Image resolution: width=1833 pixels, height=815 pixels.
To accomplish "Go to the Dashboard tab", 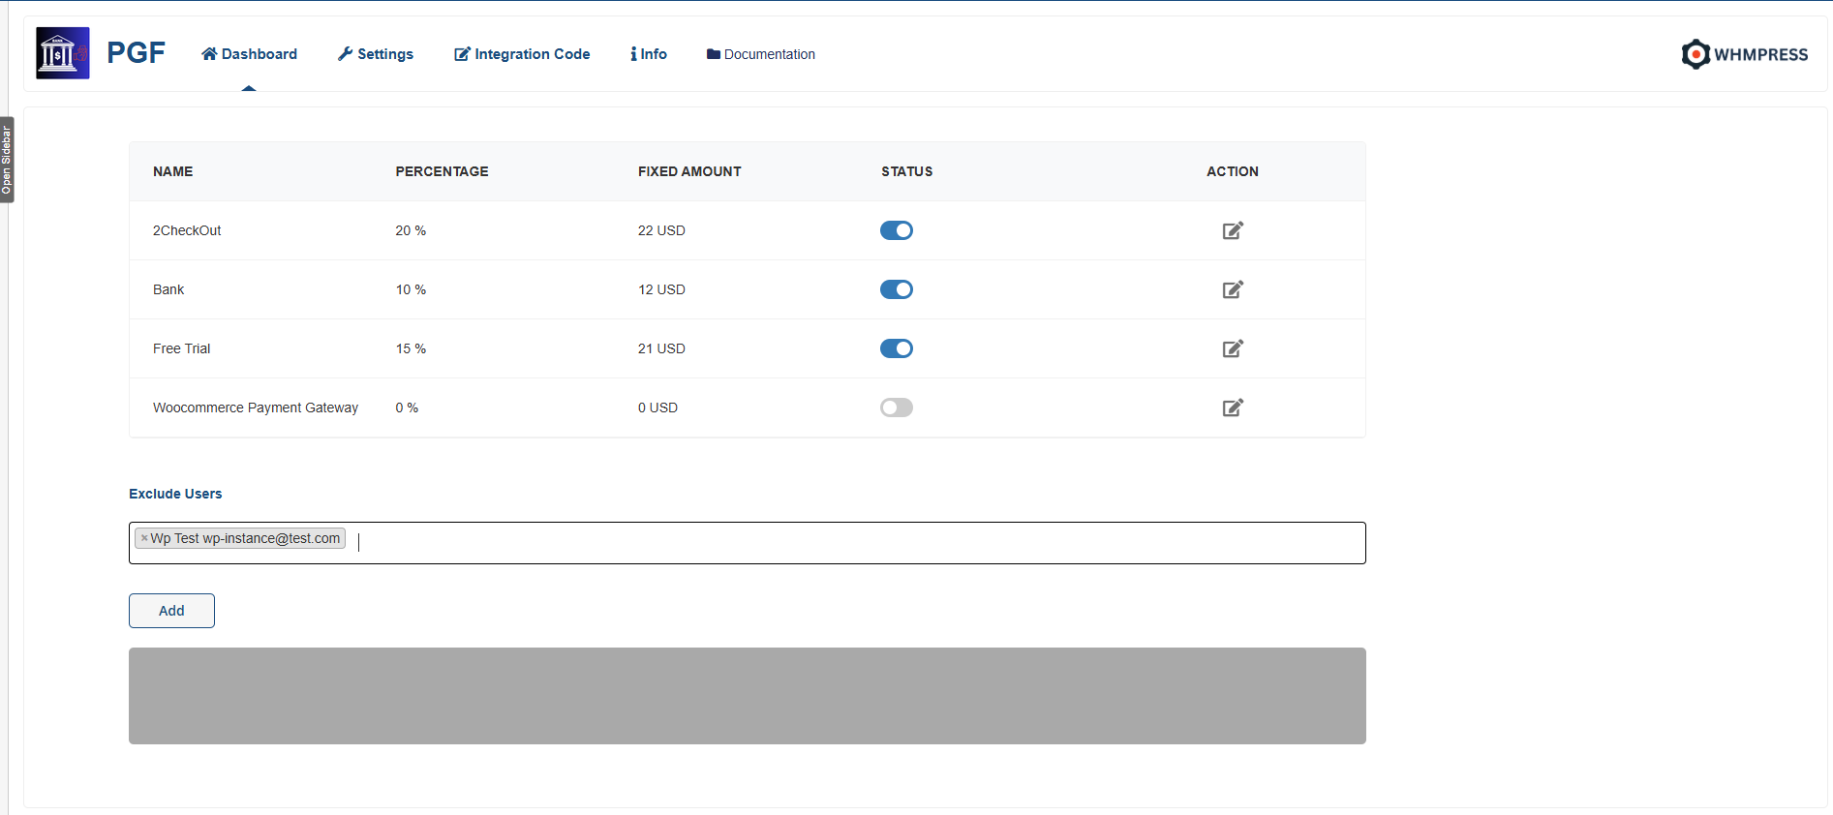I will pyautogui.click(x=249, y=54).
